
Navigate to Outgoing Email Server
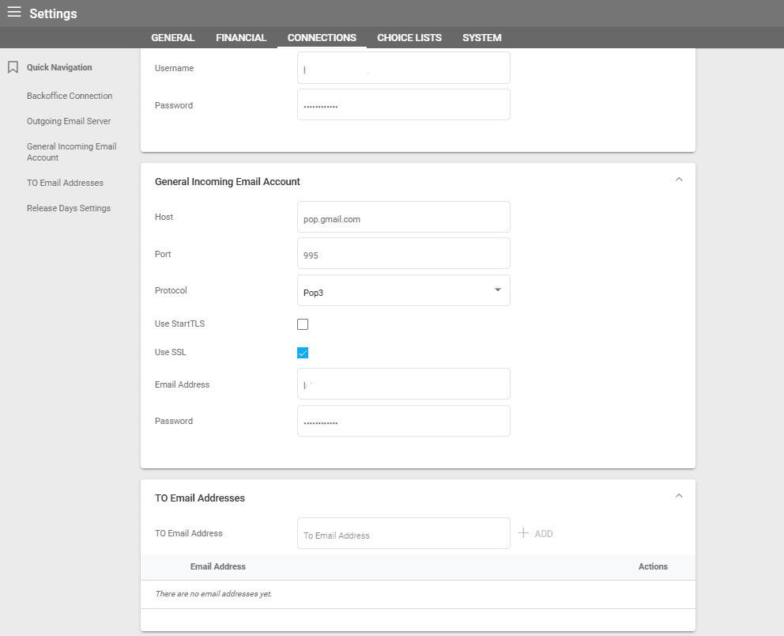pyautogui.click(x=69, y=121)
